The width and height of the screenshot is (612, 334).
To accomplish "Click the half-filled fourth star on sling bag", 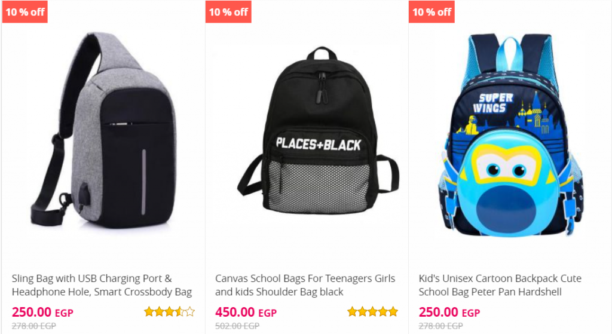I will point(179,311).
